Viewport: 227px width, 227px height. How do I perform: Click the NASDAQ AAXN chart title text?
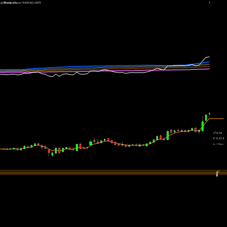[x=31, y=3]
